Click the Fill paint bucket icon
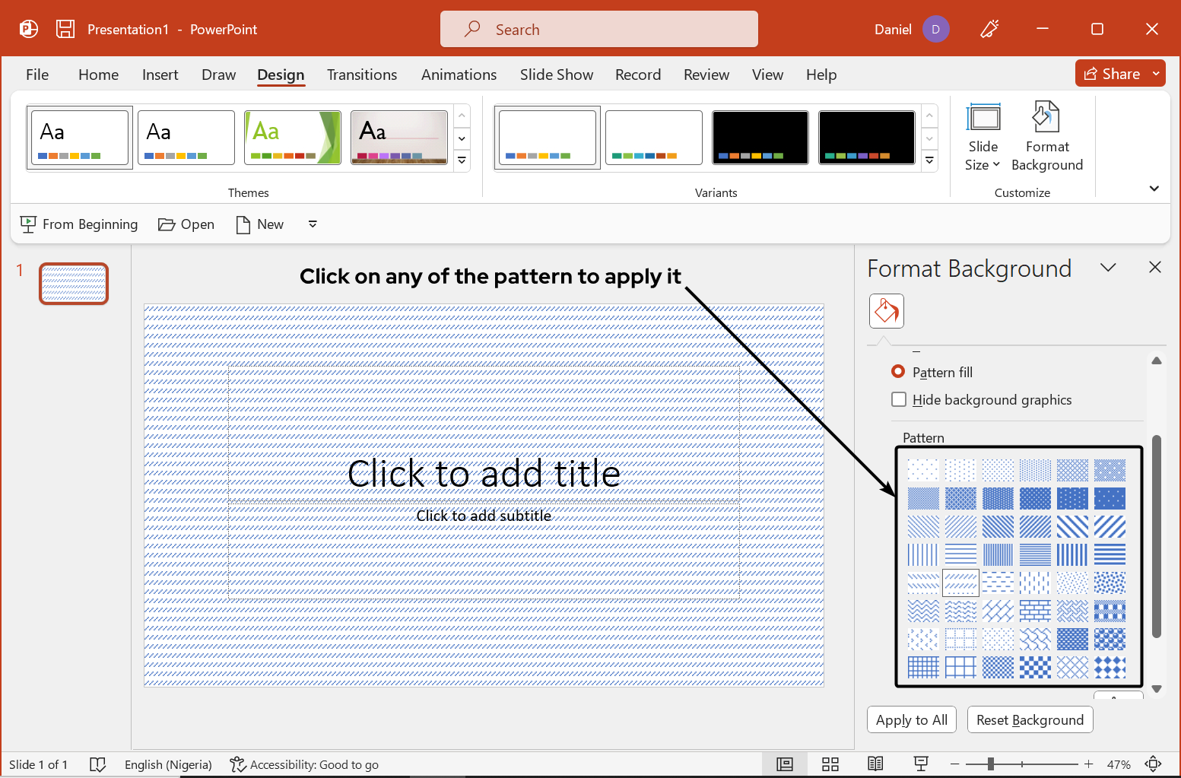This screenshot has height=778, width=1181. (886, 311)
